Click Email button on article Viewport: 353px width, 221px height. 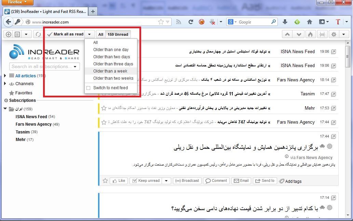coord(241,180)
